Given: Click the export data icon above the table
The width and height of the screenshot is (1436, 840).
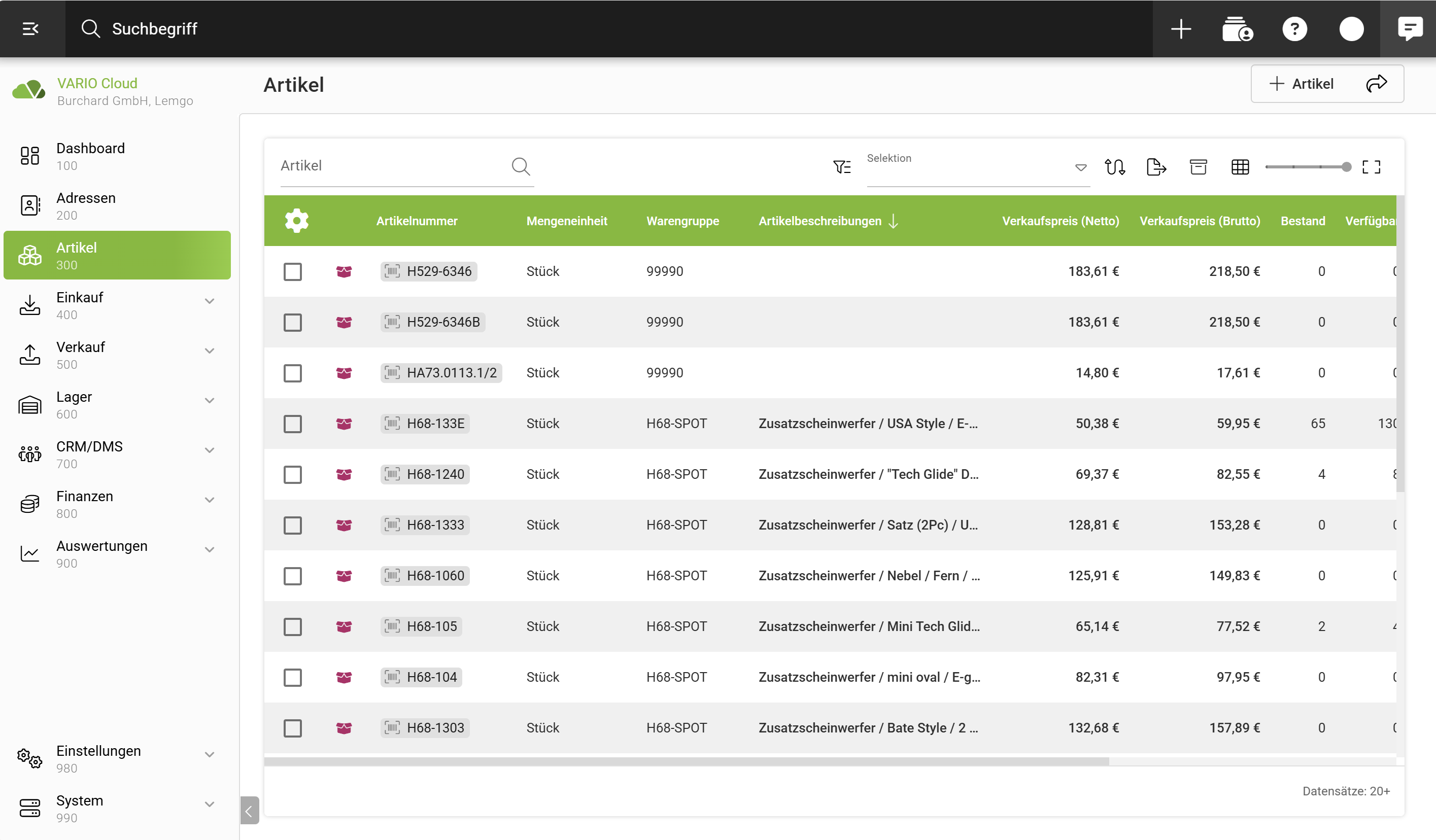Looking at the screenshot, I should pyautogui.click(x=1156, y=167).
